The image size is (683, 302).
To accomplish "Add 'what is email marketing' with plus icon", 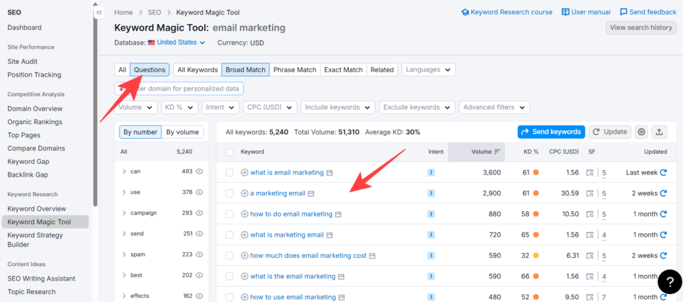I will (244, 173).
